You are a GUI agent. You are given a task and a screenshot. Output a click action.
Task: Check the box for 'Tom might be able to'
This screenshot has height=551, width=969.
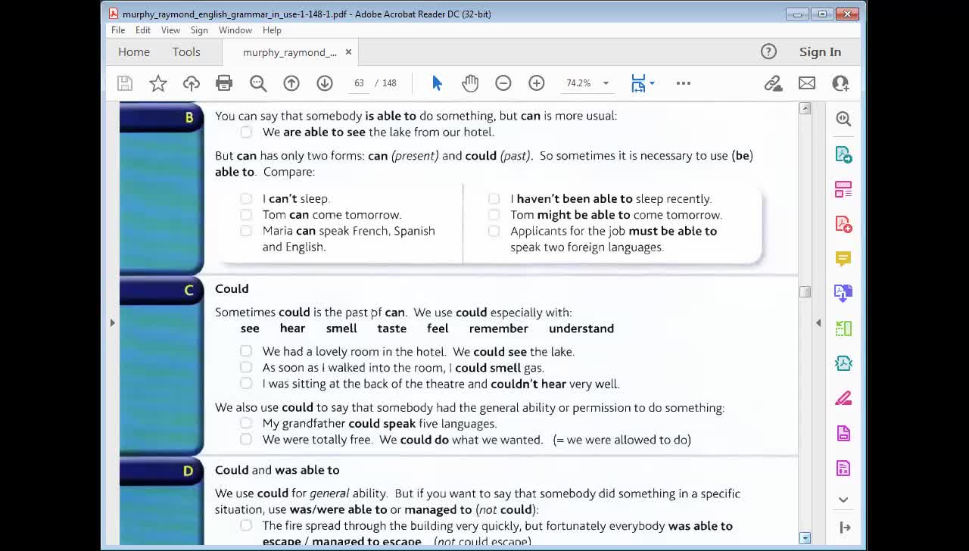pos(494,214)
